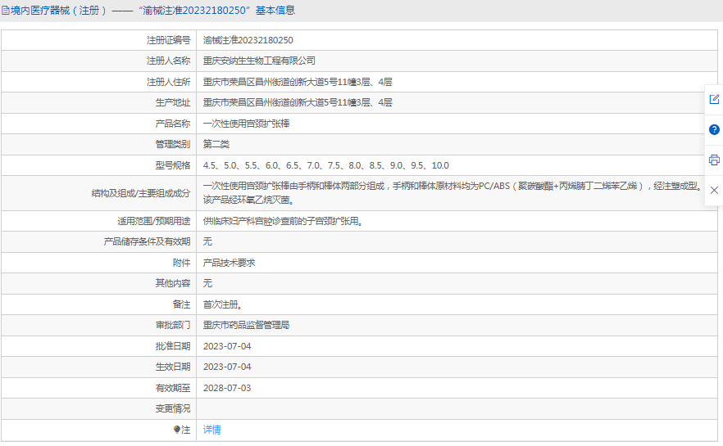The image size is (723, 446).
Task: Click the edit/feedback icon in side panel
Action: 714,99
